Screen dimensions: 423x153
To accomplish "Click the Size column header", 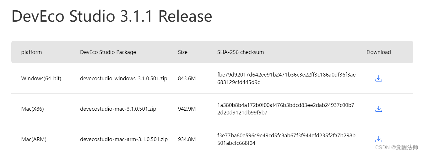I will coord(182,52).
